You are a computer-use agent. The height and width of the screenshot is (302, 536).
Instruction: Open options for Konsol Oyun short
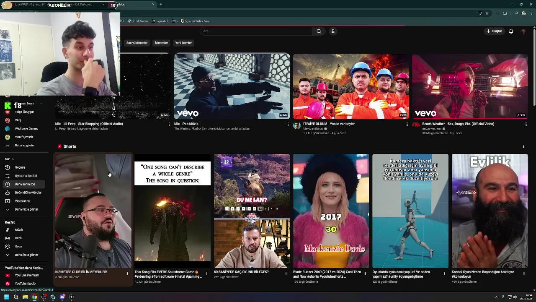click(524, 273)
